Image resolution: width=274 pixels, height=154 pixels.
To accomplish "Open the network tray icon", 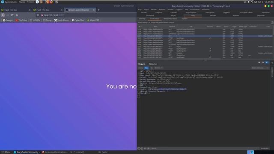I will (x=252, y=2).
